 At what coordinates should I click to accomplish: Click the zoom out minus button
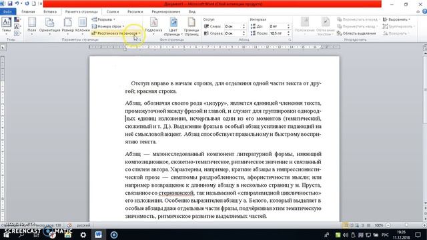point(388,225)
